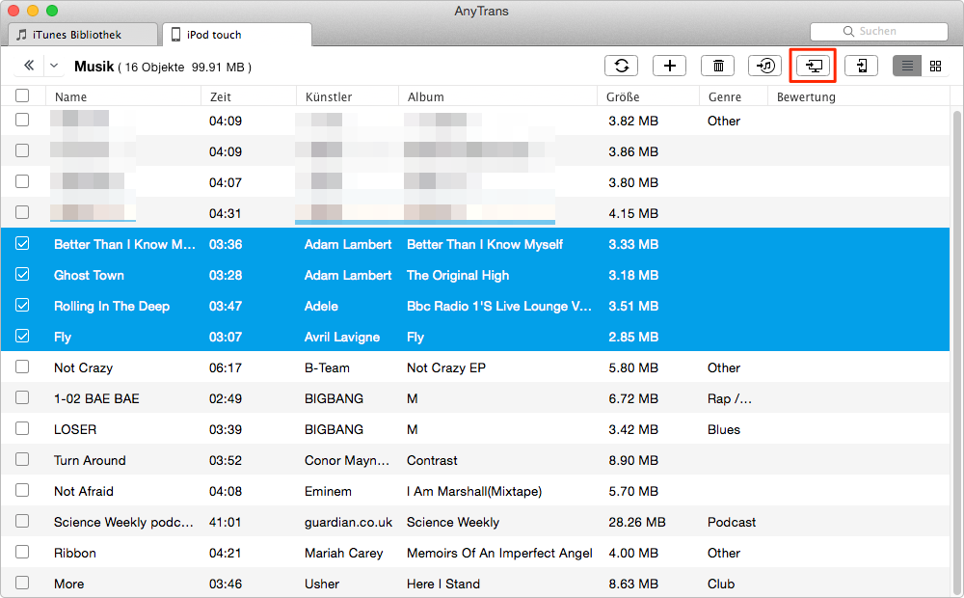The height and width of the screenshot is (598, 964).
Task: Click the Delete trash icon
Action: (717, 66)
